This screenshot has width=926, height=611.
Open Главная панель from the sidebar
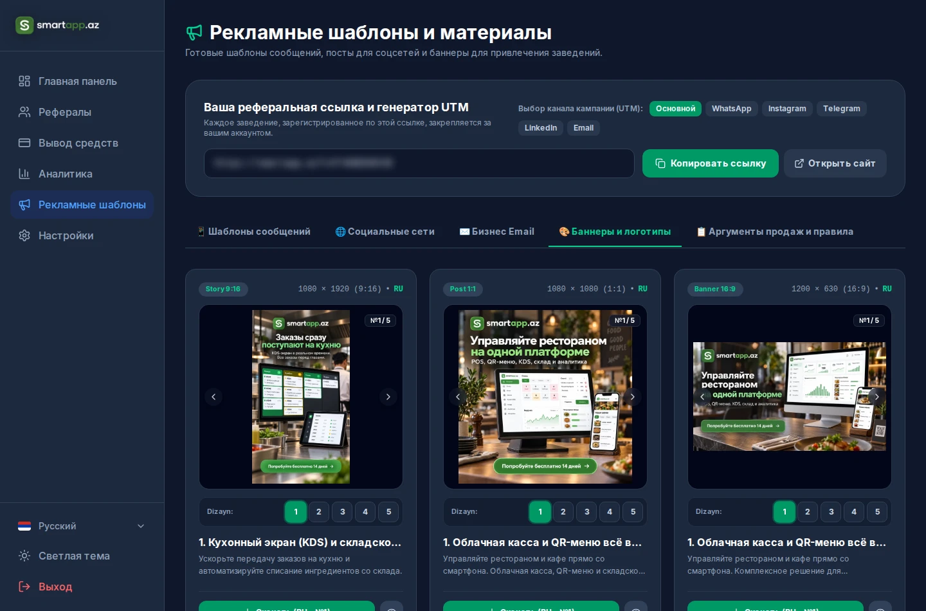click(x=82, y=81)
